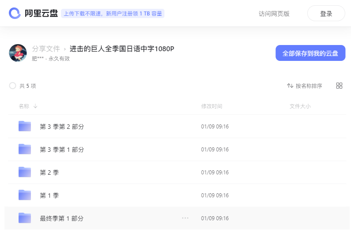
Task: Switch to grid view layout icon
Action: pos(339,86)
